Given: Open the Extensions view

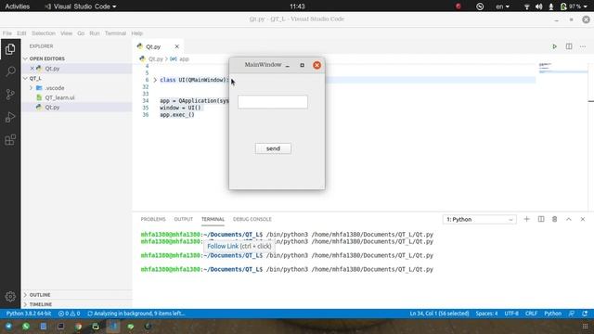Looking at the screenshot, I should [x=10, y=140].
